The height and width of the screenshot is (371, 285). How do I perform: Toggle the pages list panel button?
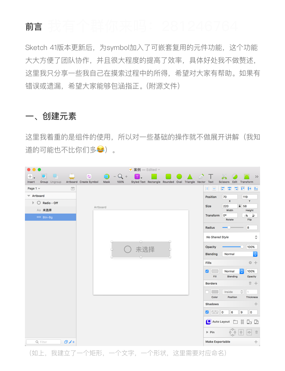[73, 189]
